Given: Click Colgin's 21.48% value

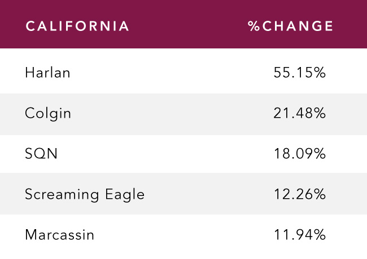Looking at the screenshot, I should (300, 113).
